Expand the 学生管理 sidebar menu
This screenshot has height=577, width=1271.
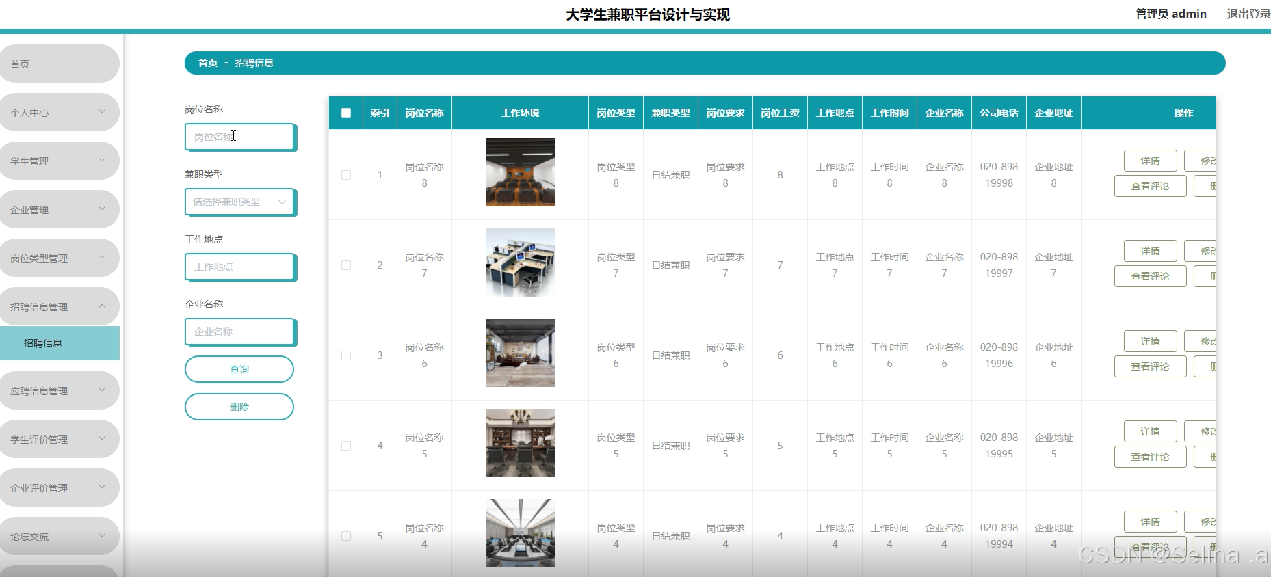point(60,161)
